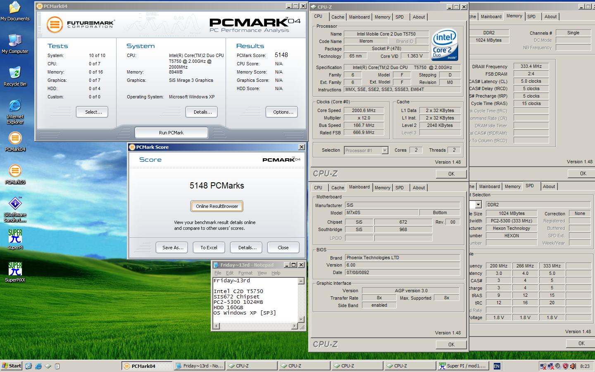Open My Computer desktop icon
The height and width of the screenshot is (372, 595).
coord(15,44)
